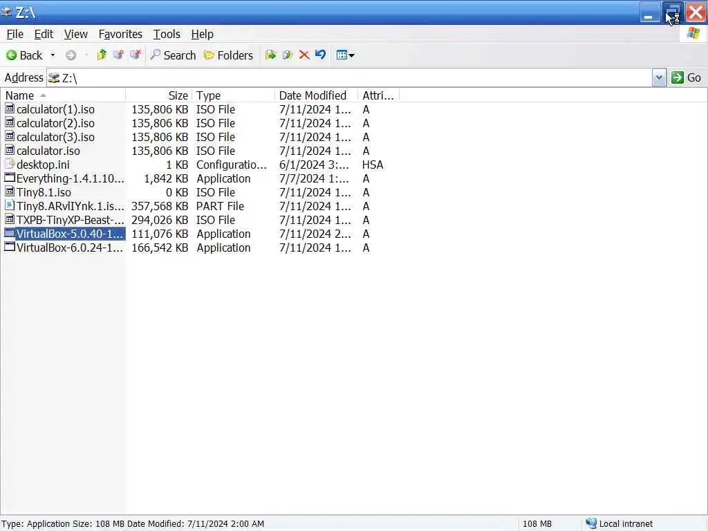Close the Z:\ explorer window
This screenshot has height=531, width=708.
click(696, 12)
